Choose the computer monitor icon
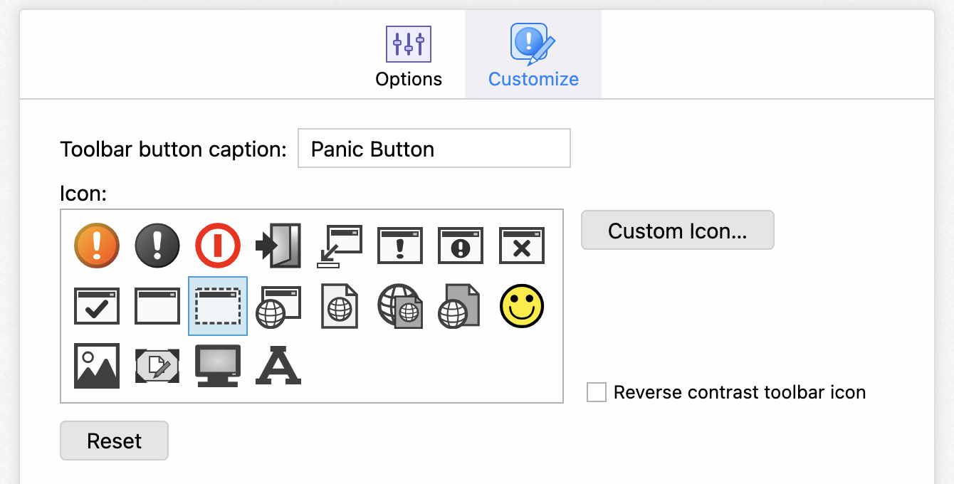This screenshot has width=954, height=484. (218, 366)
